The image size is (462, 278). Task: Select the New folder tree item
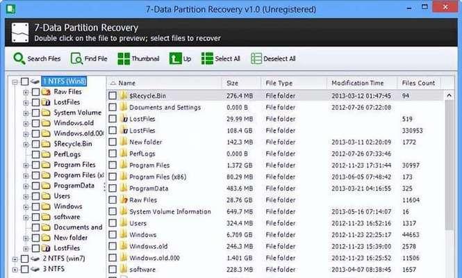pyautogui.click(x=71, y=238)
